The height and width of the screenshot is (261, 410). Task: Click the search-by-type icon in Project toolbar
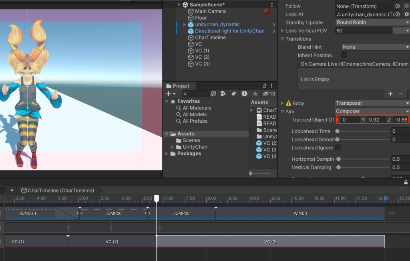point(223,94)
